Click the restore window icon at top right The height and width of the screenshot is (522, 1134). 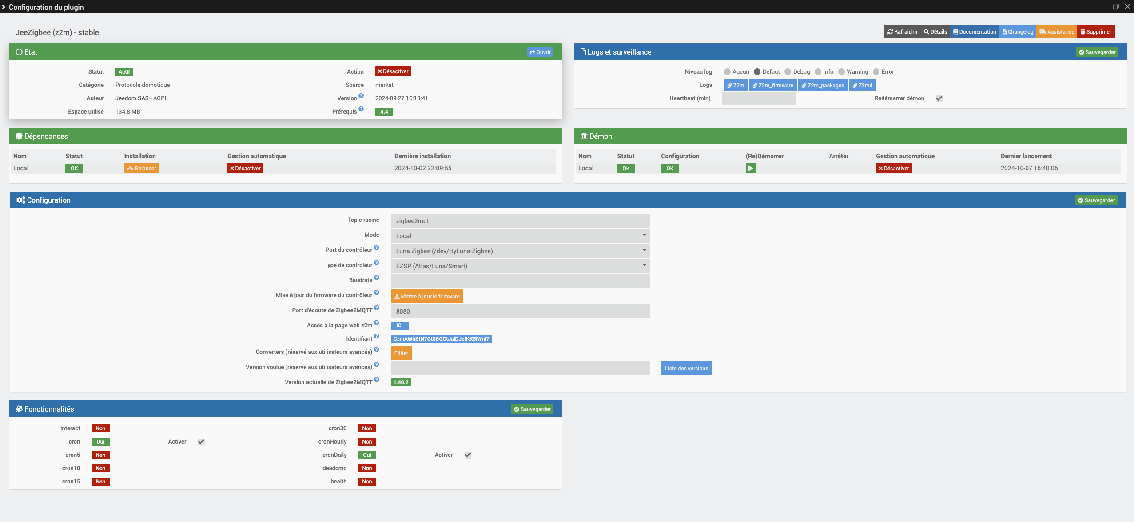1115,7
